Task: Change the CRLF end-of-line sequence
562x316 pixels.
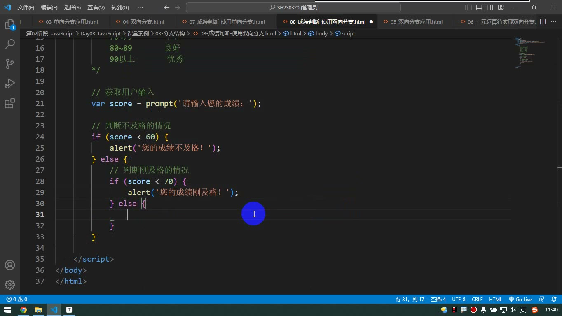Action: (x=477, y=299)
